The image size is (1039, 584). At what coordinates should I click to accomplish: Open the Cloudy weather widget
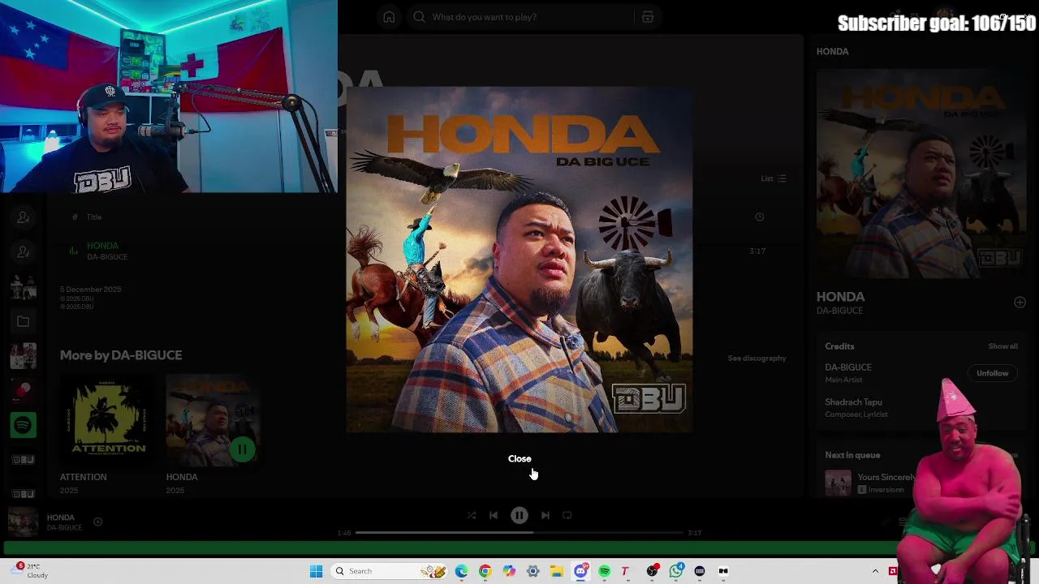29,570
